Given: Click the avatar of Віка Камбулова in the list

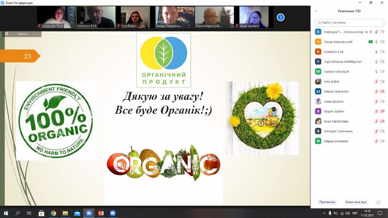Looking at the screenshot, I should (318, 121).
